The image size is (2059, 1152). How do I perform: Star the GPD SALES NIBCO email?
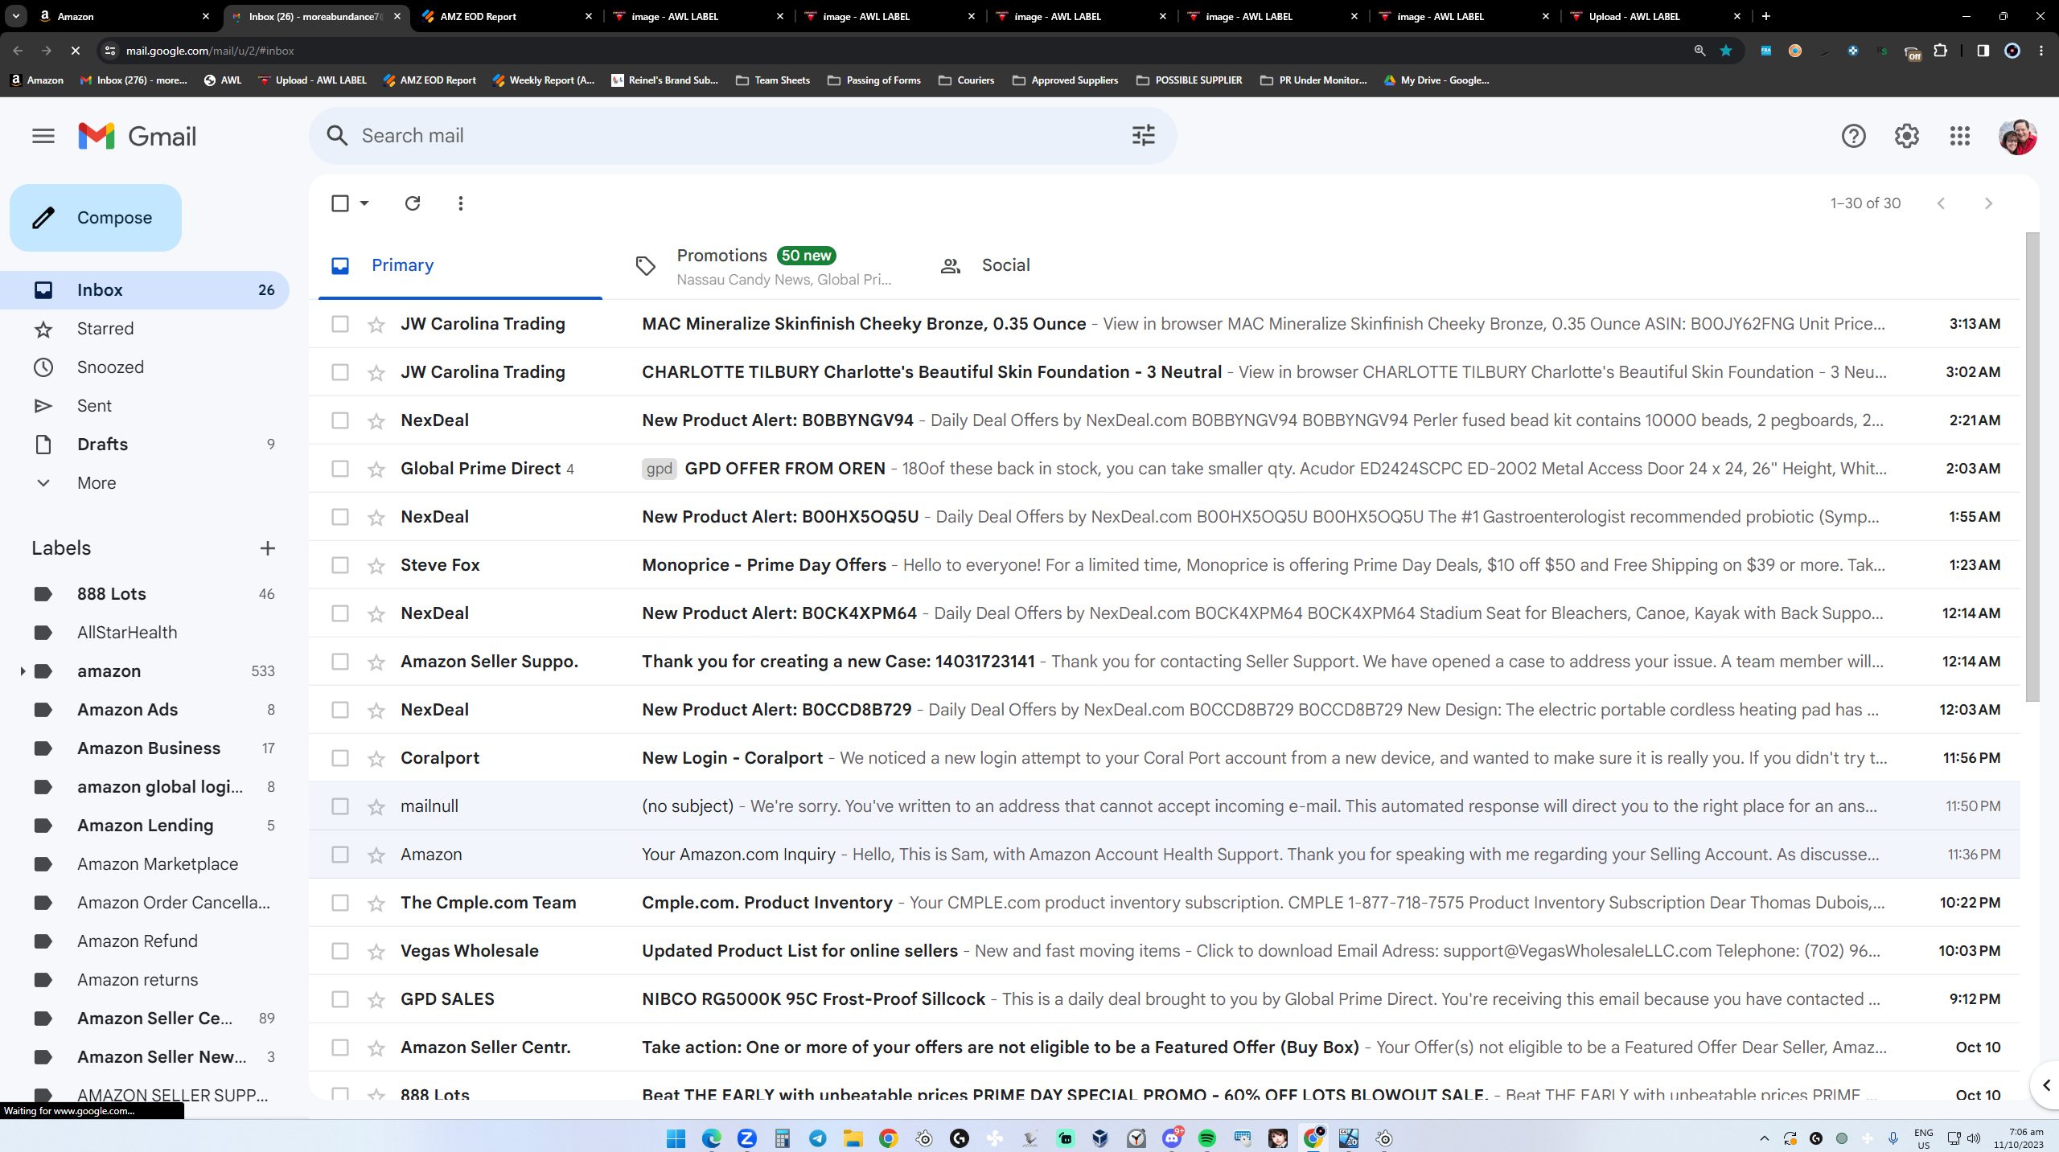tap(376, 999)
